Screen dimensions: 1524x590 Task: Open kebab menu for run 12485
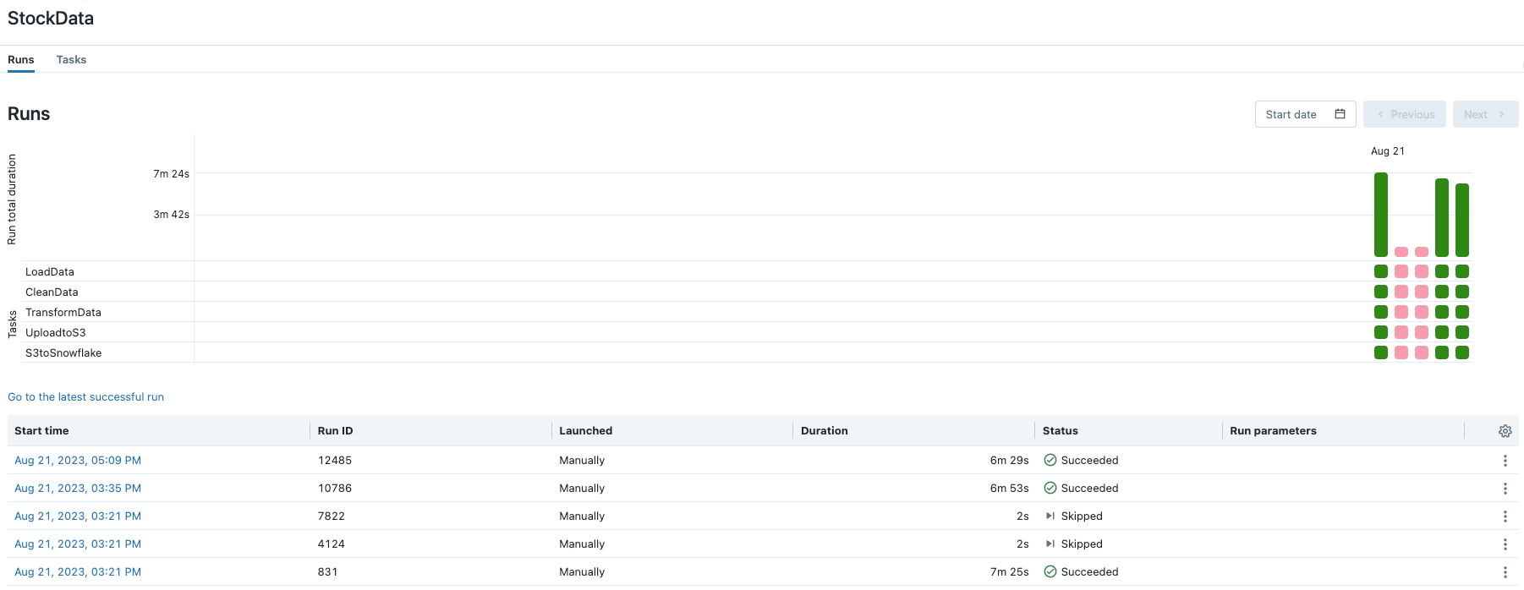click(1505, 461)
